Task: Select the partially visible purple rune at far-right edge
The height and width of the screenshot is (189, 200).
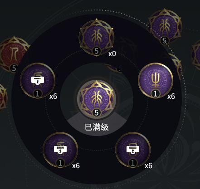Action: pyautogui.click(x=196, y=54)
